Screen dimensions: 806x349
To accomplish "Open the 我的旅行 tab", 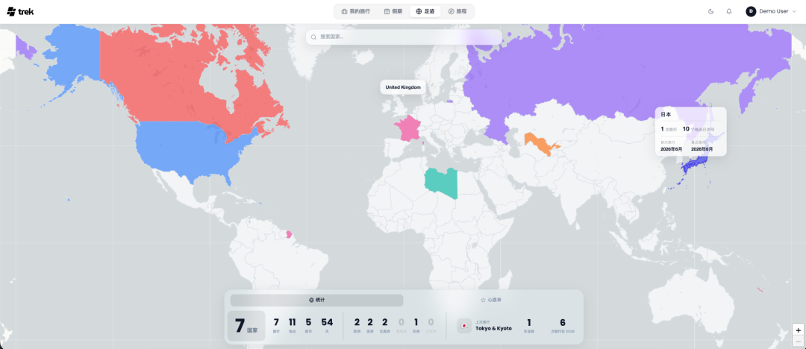I will click(356, 11).
